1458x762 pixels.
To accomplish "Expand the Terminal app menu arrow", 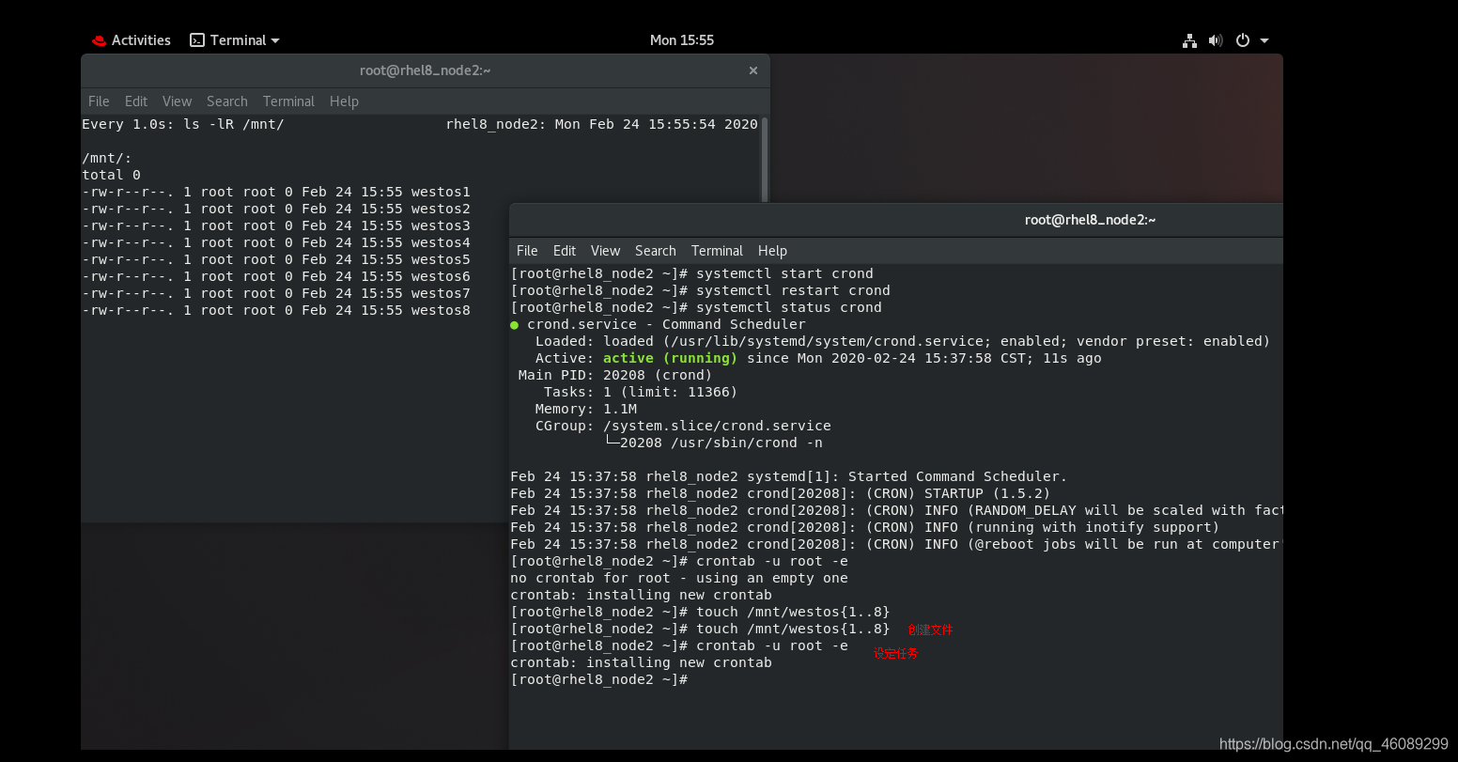I will [275, 40].
